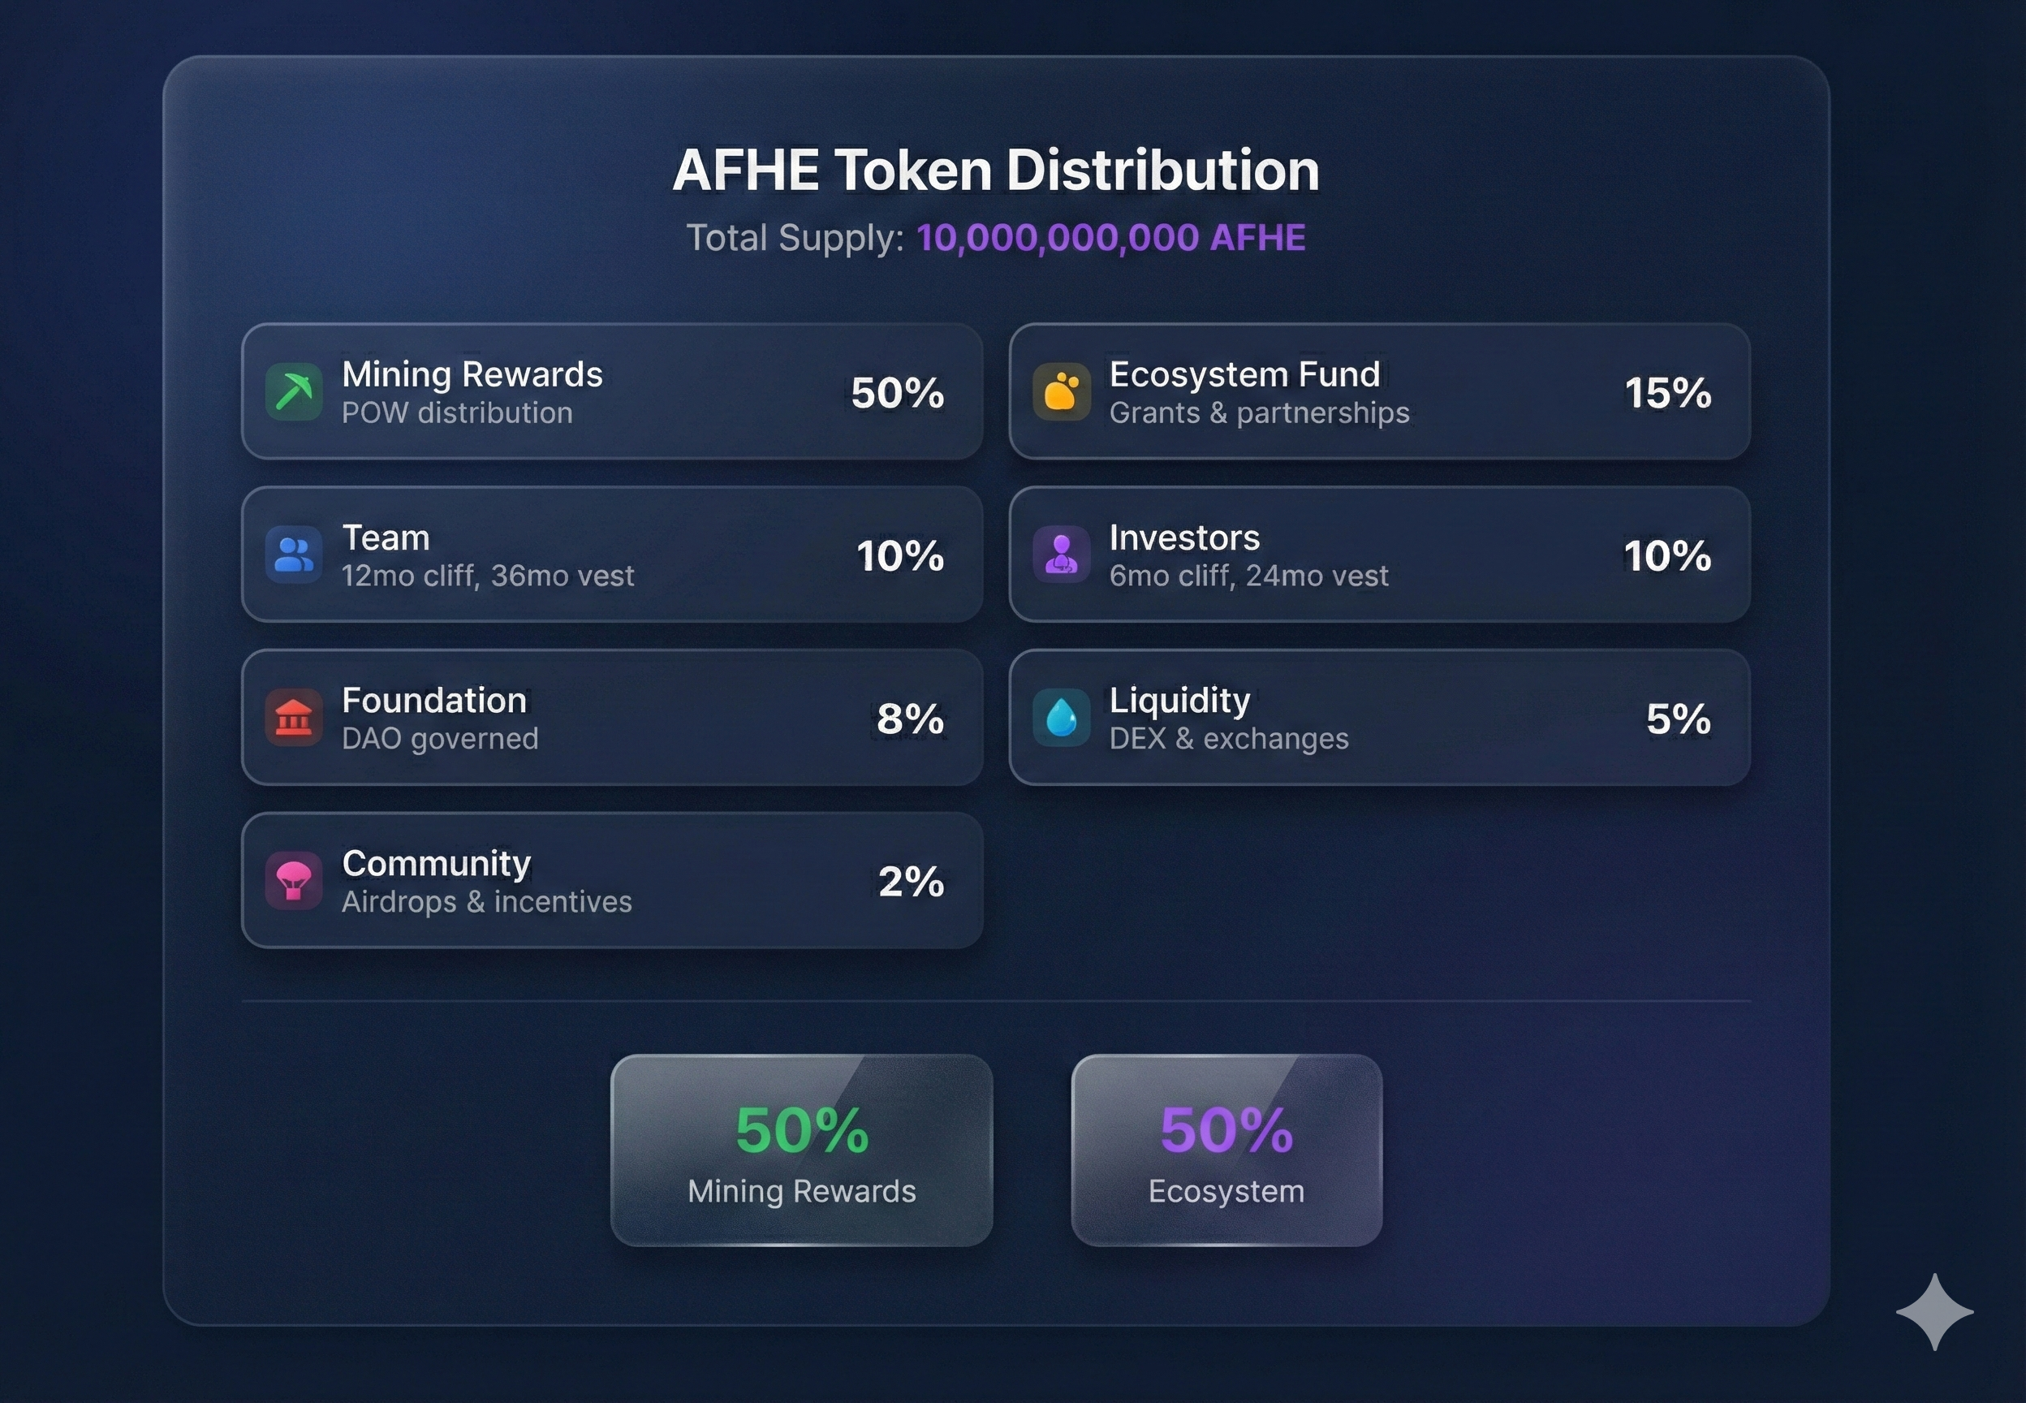Screen dimensions: 2026x1403
Task: Click the AFHE Token Distribution title
Action: [995, 170]
